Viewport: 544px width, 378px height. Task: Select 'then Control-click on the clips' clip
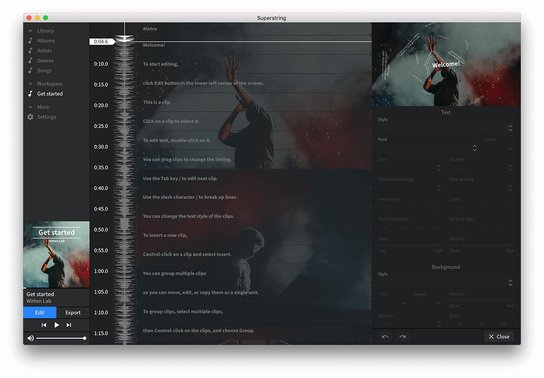[254, 331]
